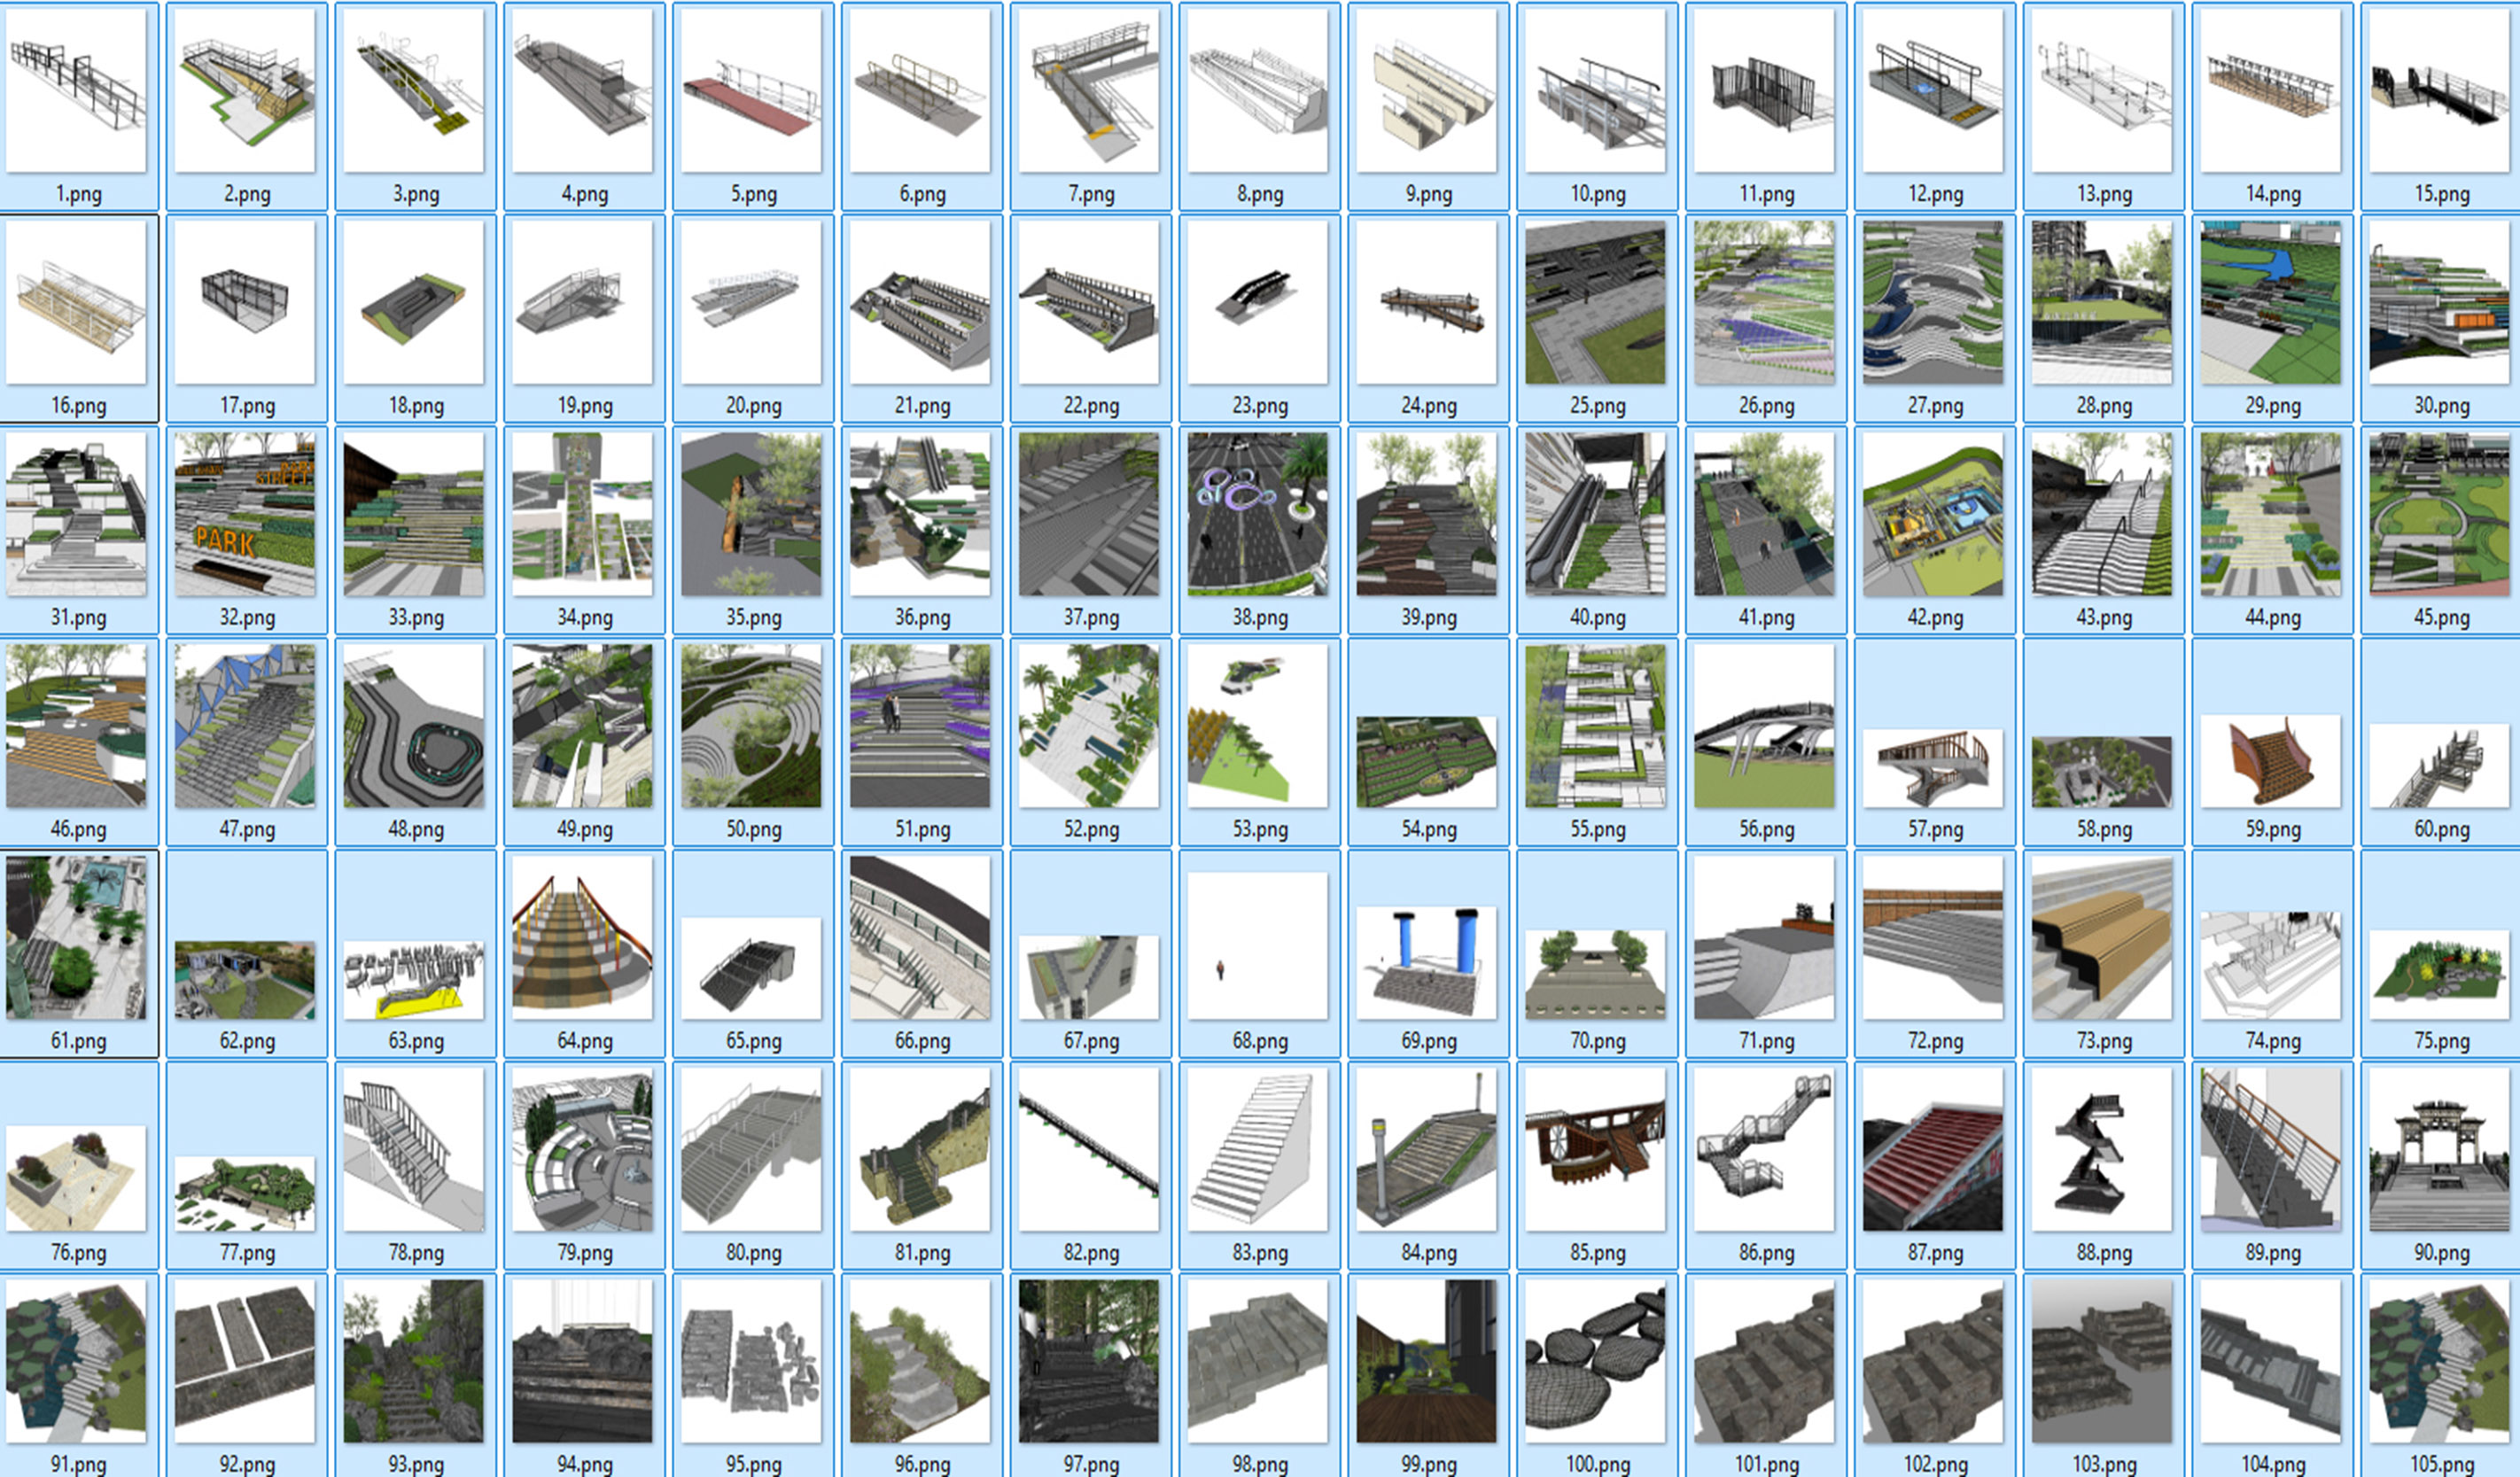Open 87.png red carpet stairs
This screenshot has width=2520, height=1477.
[1933, 1149]
